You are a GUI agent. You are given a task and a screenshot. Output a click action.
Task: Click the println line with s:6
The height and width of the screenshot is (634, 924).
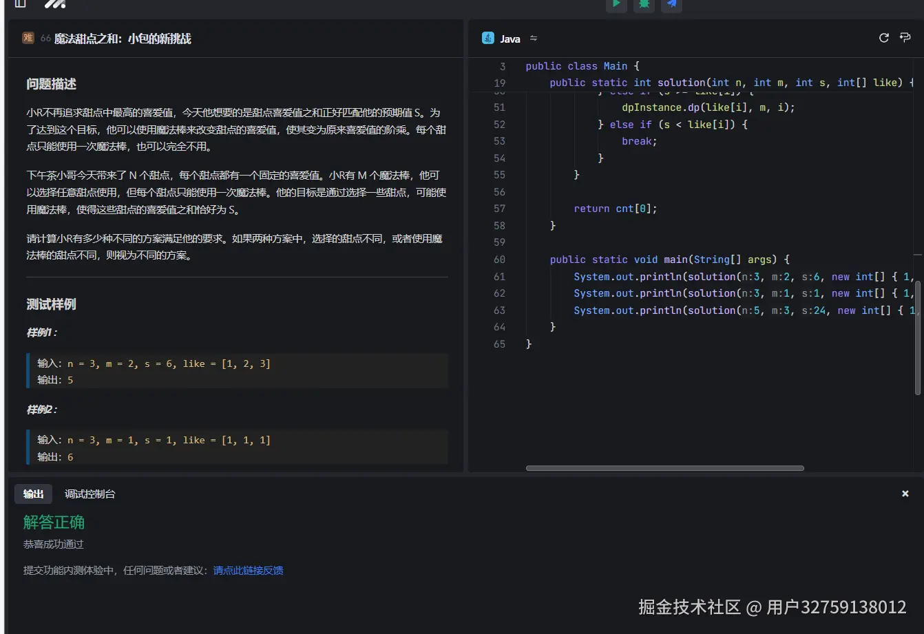pyautogui.click(x=744, y=277)
